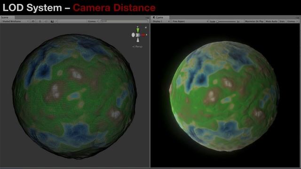Open Gizmos dropdown in Game view
301x169 pixels.
pos(293,21)
